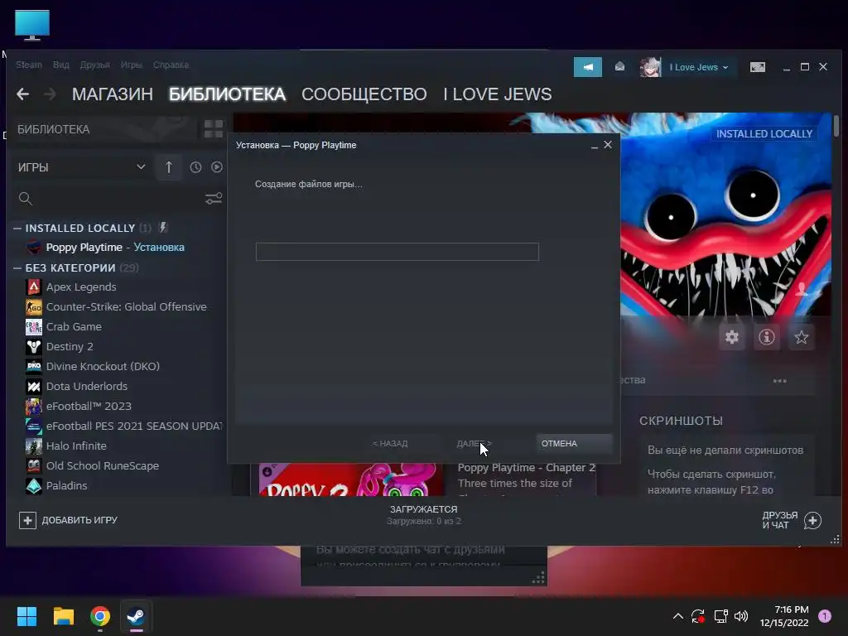Open the volume control in tray
The width and height of the screenshot is (848, 636).
point(741,616)
